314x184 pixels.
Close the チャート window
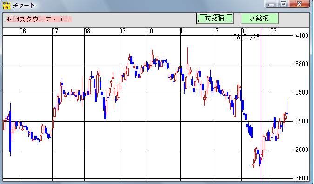click(300, 4)
